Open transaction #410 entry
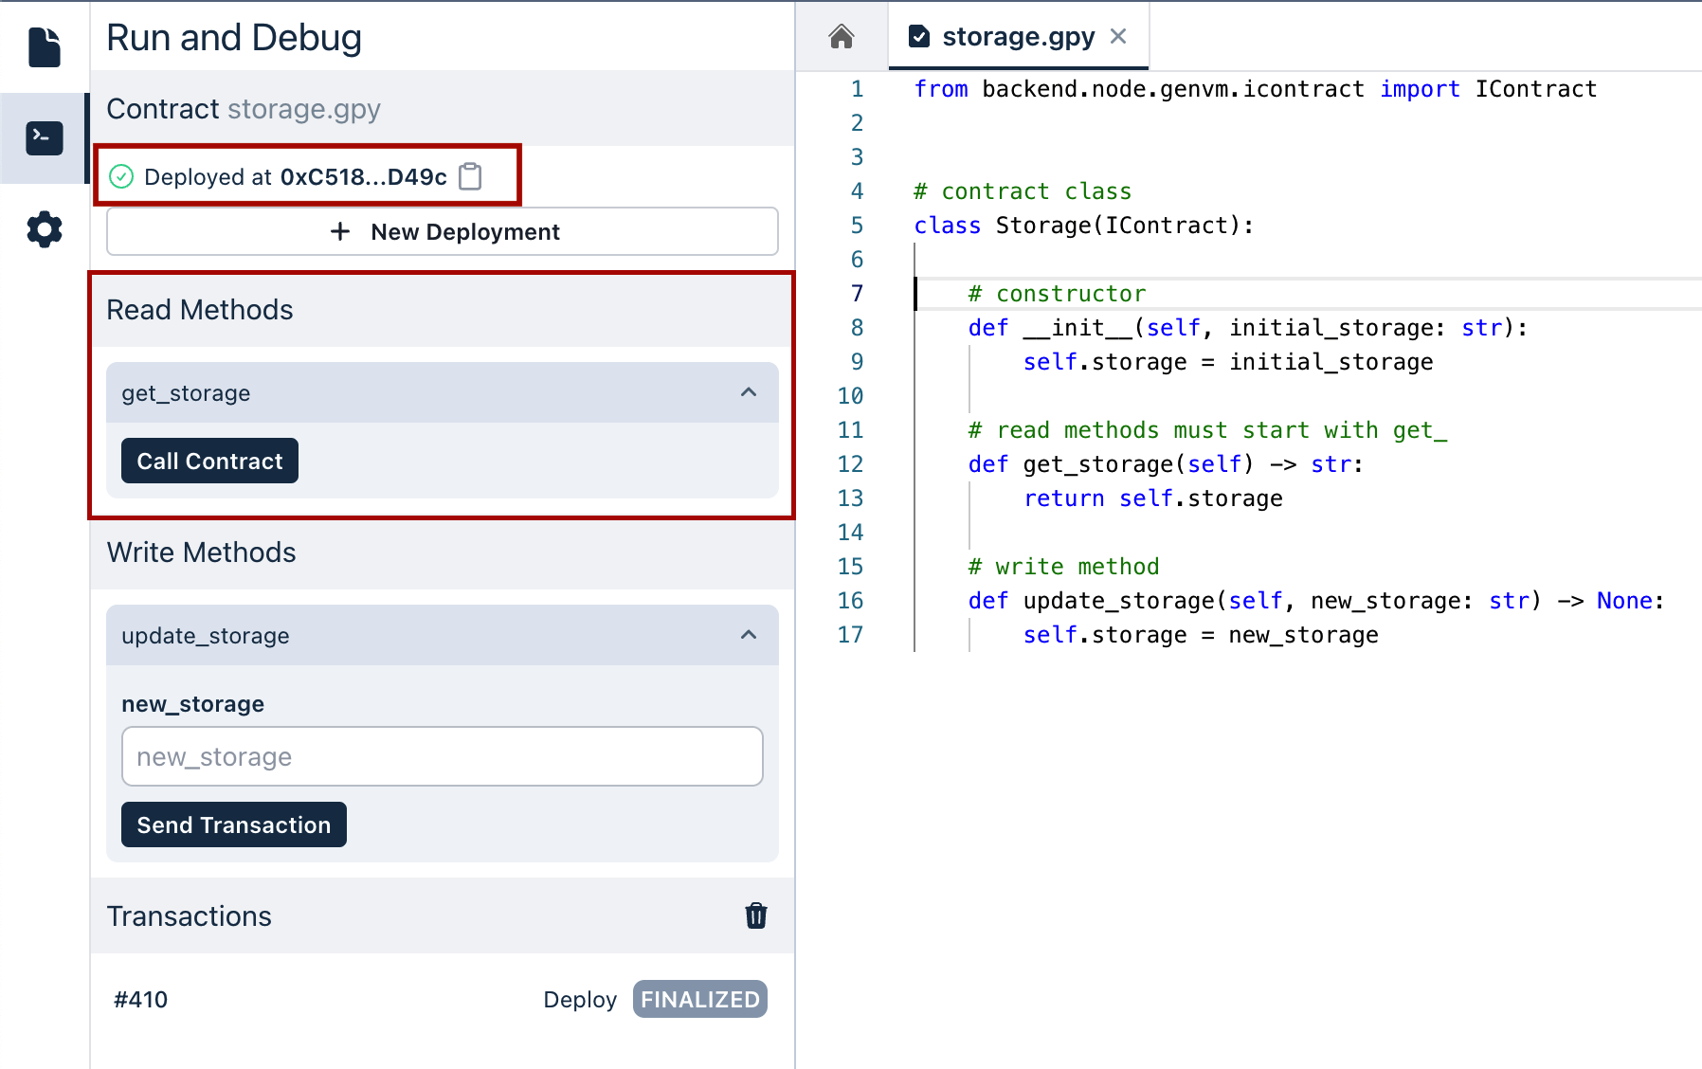 [141, 999]
